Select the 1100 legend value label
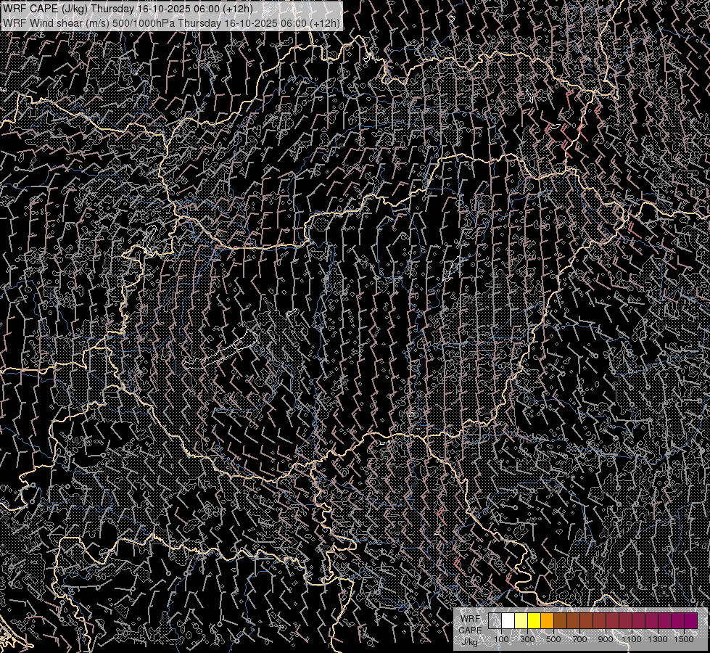The width and height of the screenshot is (710, 653). 632,639
